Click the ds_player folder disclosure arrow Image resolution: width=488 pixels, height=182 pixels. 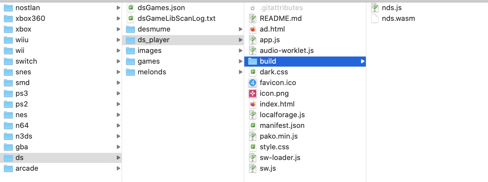[x=240, y=40]
